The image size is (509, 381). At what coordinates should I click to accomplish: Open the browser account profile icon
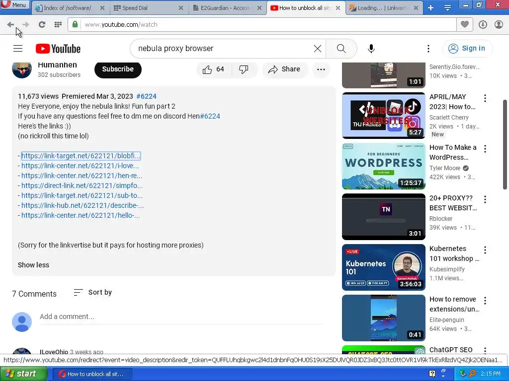click(499, 24)
